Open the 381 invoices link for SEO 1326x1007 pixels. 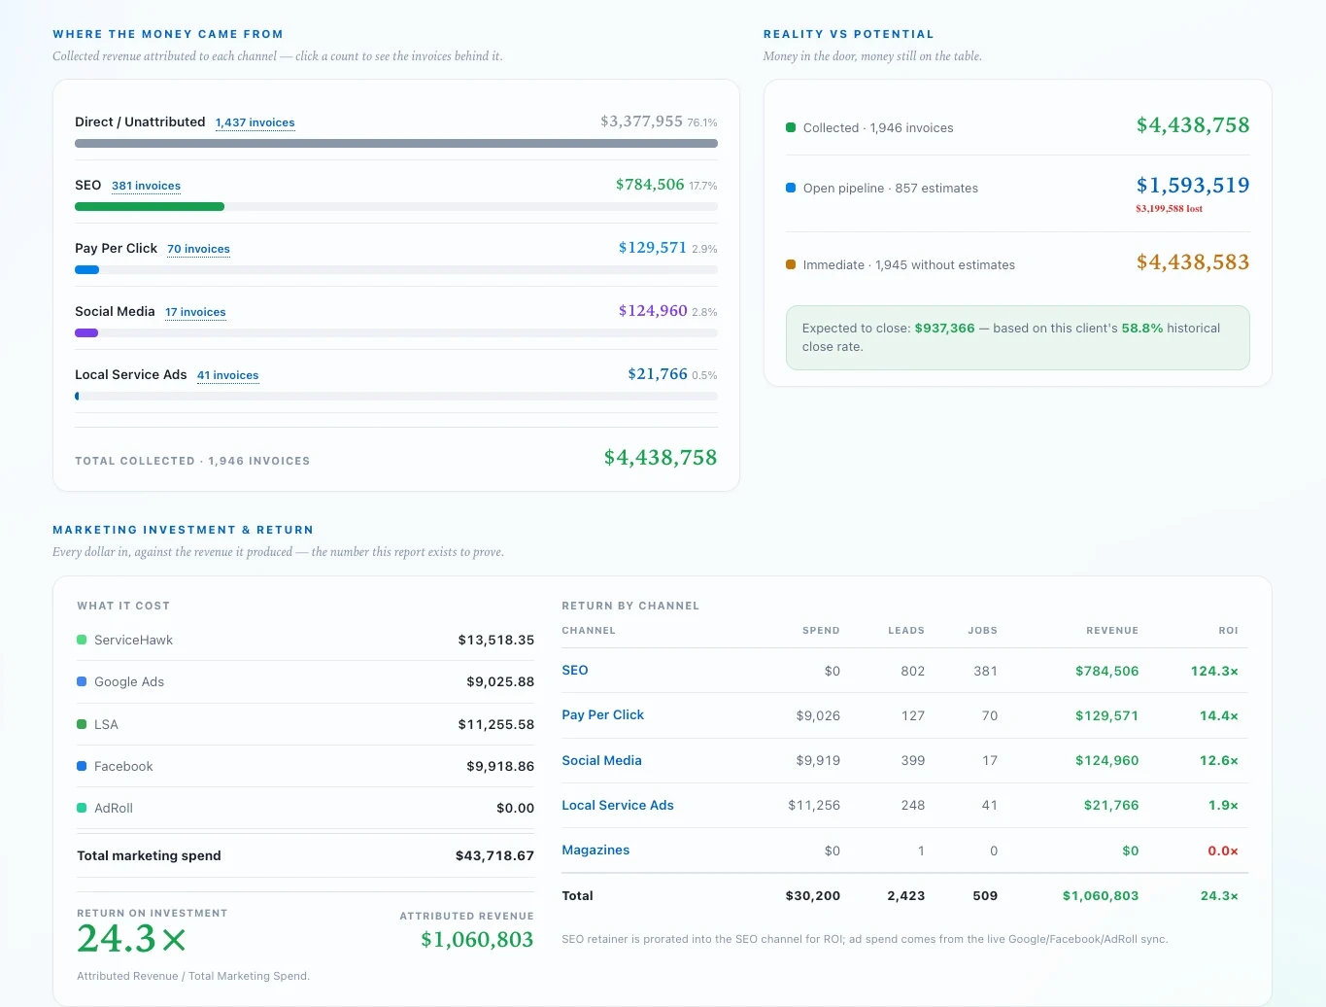tap(146, 186)
